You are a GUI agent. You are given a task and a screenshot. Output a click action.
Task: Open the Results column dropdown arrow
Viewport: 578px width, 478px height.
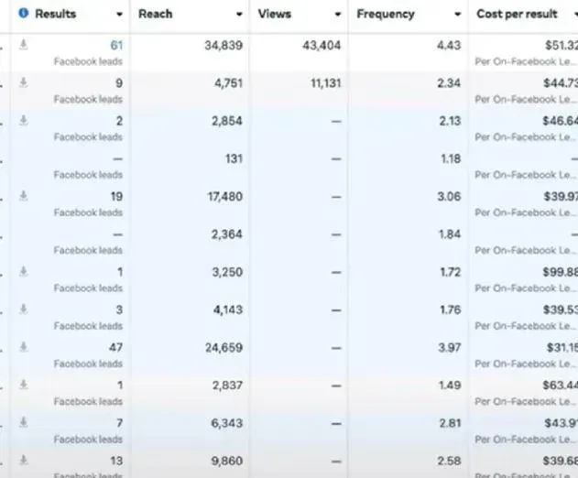tap(119, 15)
